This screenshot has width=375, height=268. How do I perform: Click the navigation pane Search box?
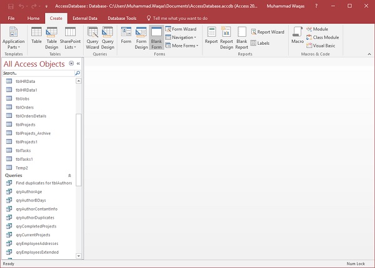tap(39, 73)
